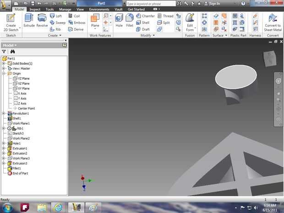Use the Thread tool

pyautogui.click(x=165, y=16)
